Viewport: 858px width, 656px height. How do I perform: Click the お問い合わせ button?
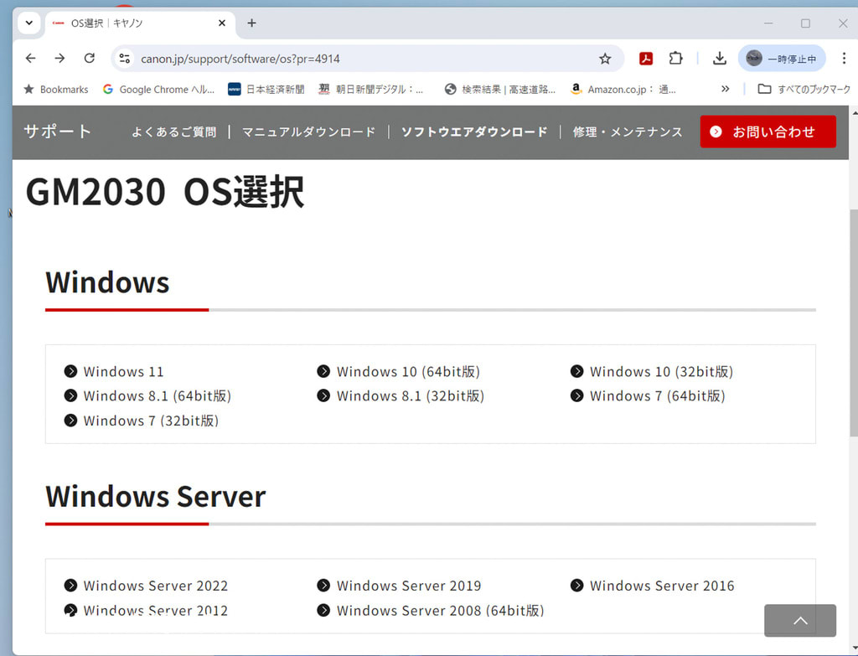[768, 132]
